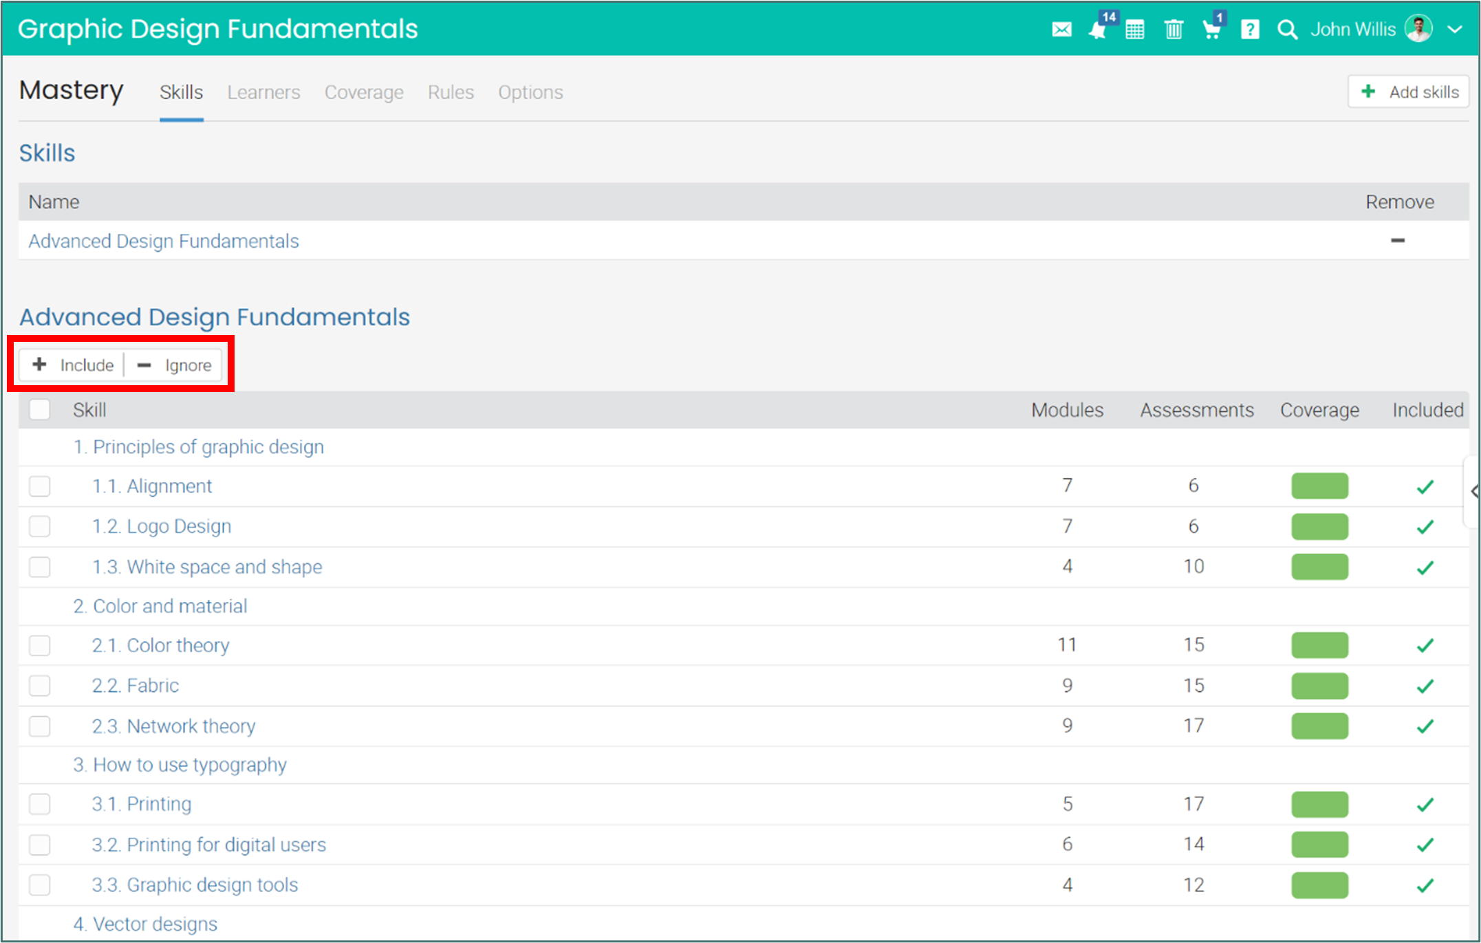Expand the right side panel chevron
The height and width of the screenshot is (943, 1481).
pos(1474,491)
